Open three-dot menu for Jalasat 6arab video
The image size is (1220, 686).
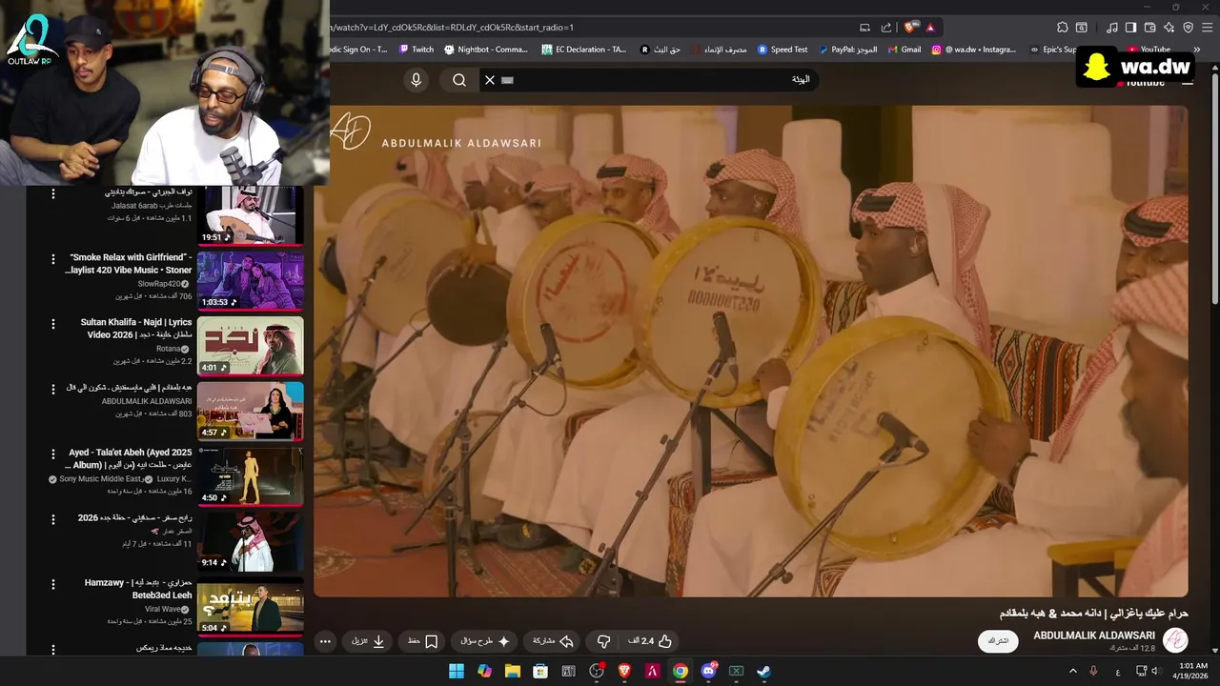[52, 193]
